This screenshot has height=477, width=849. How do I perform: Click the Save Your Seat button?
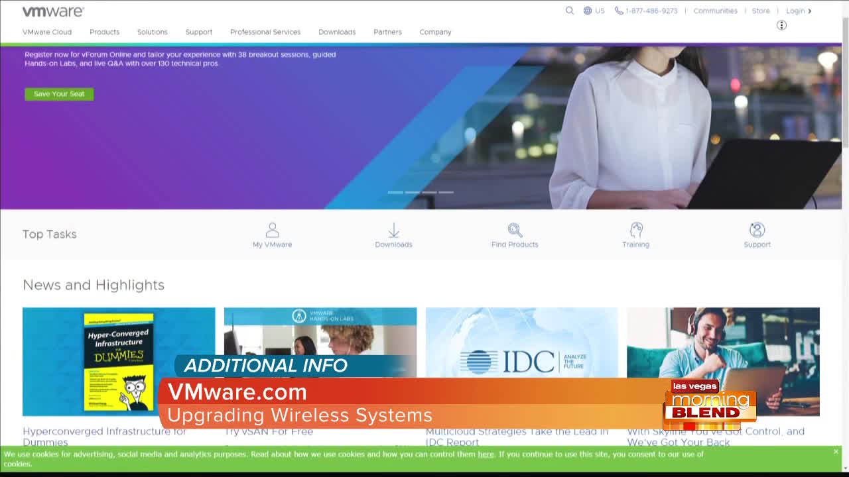pos(59,94)
